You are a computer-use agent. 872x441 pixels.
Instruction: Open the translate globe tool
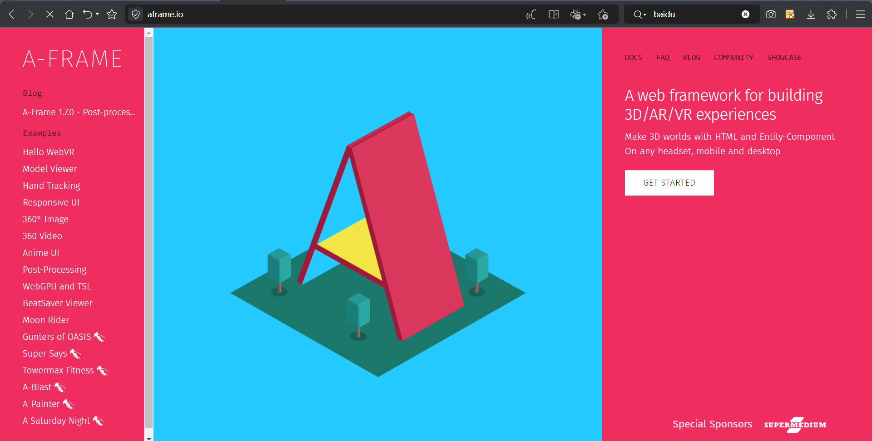[575, 15]
